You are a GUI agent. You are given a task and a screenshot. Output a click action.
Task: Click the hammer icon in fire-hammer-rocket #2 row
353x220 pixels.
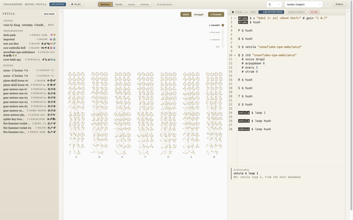tap(51, 128)
